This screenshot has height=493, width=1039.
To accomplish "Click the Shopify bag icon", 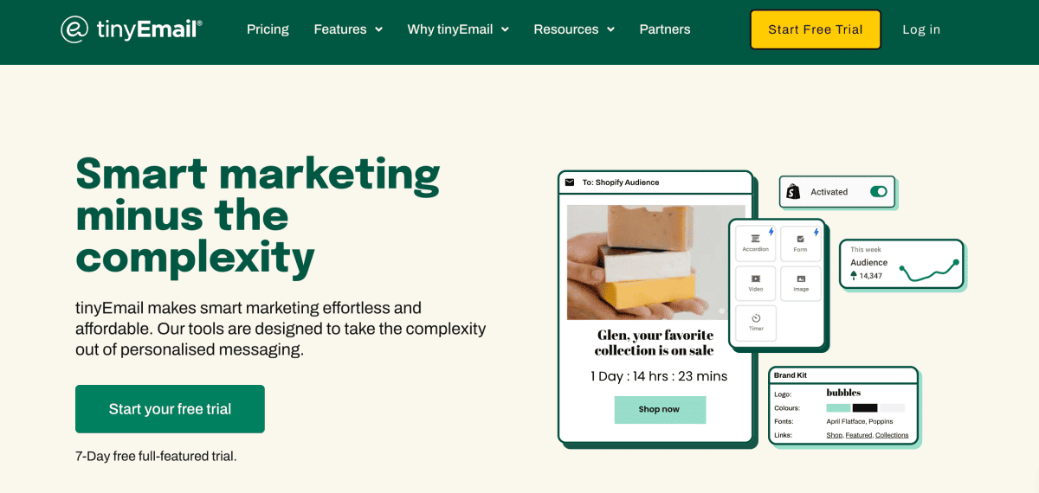I will [794, 192].
